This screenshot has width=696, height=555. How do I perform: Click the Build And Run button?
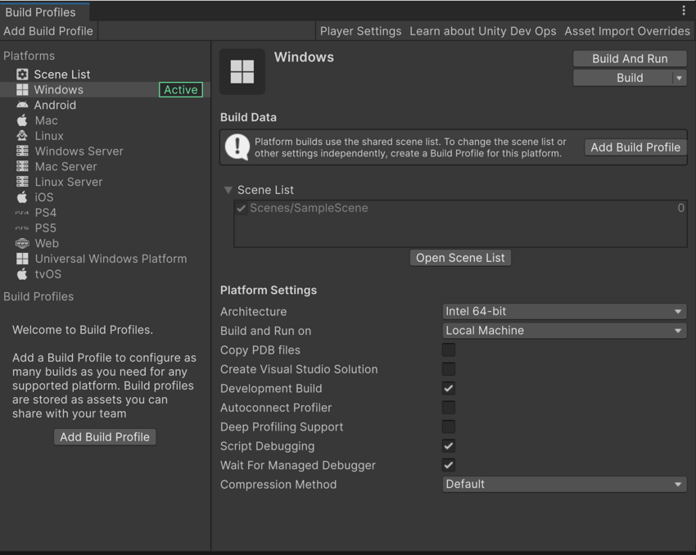point(630,59)
